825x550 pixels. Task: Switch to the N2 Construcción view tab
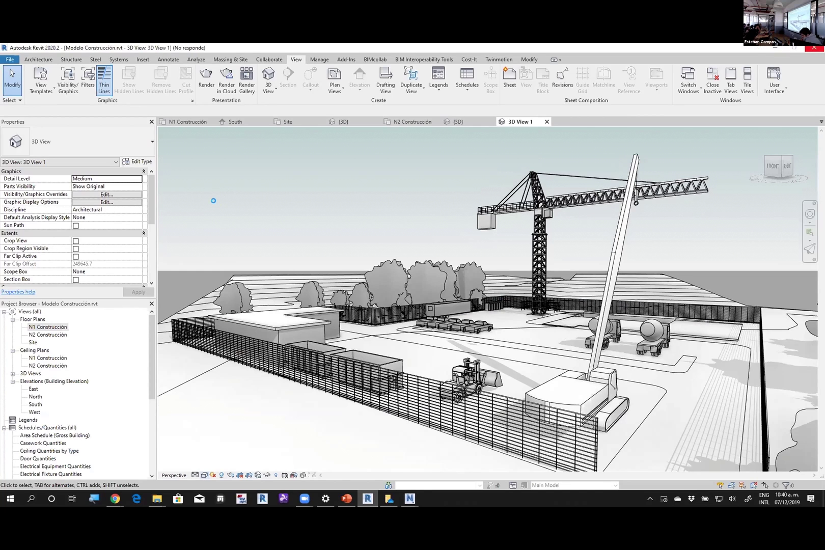pyautogui.click(x=412, y=122)
